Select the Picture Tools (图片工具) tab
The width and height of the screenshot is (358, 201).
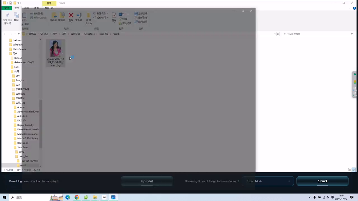pos(49,8)
